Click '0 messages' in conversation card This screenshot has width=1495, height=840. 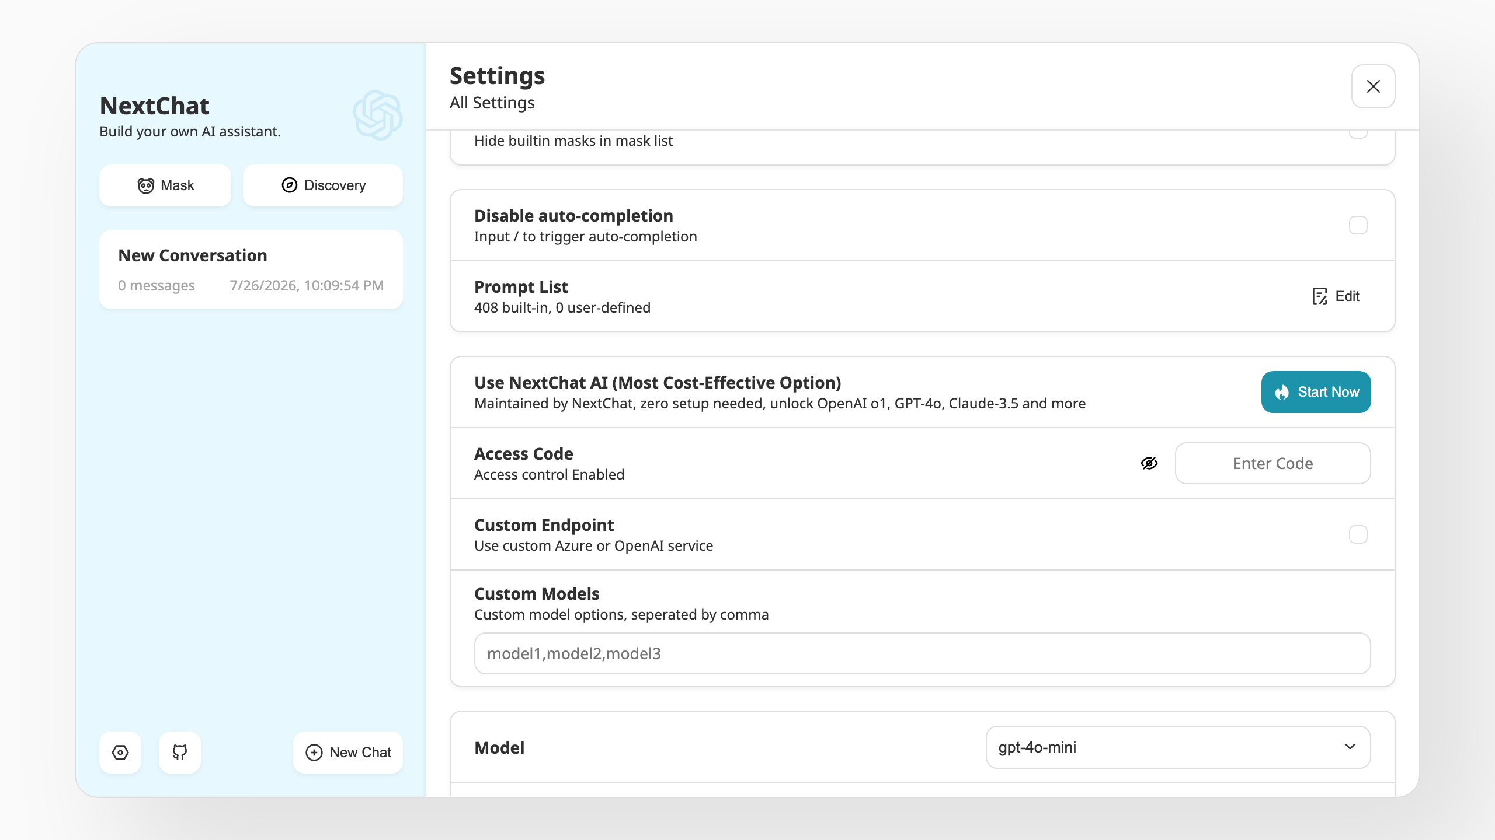[x=157, y=285]
